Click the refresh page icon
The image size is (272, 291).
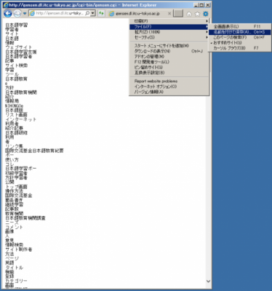tap(101, 13)
